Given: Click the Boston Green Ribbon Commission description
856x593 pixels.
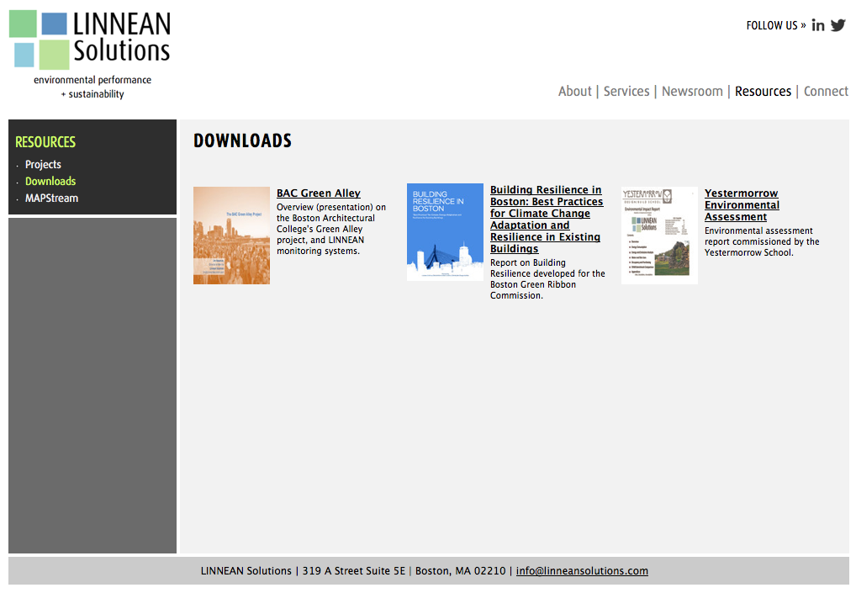Looking at the screenshot, I should (547, 279).
